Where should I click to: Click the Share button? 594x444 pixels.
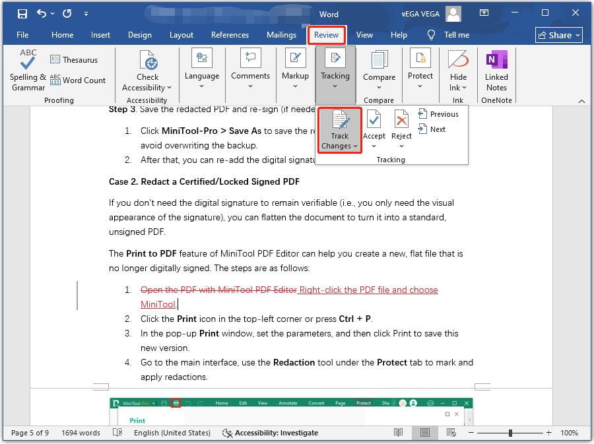(559, 35)
